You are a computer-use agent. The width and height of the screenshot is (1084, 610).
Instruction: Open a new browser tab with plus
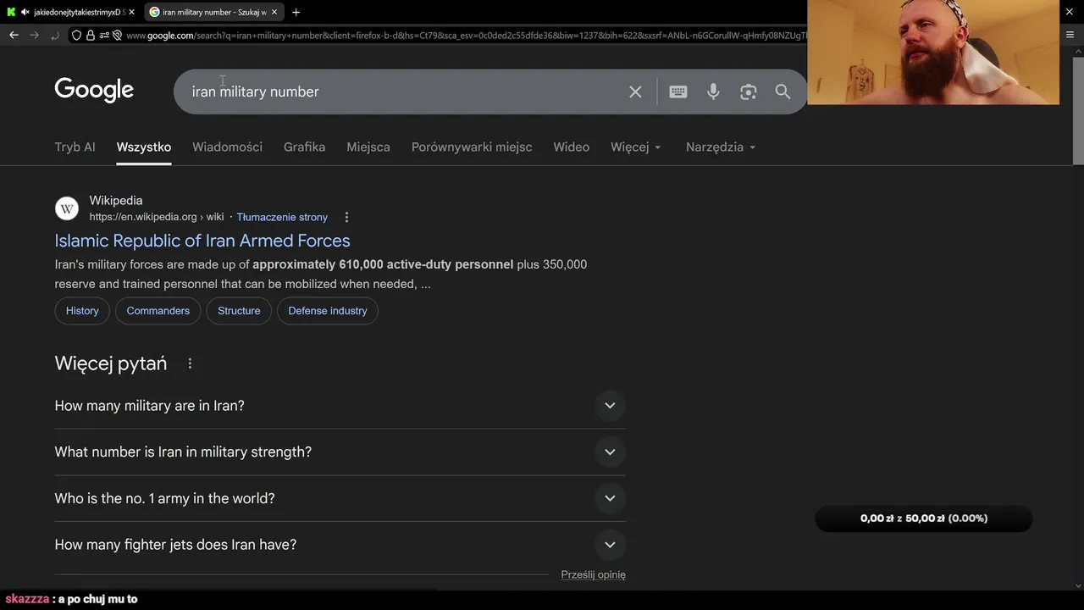(296, 12)
